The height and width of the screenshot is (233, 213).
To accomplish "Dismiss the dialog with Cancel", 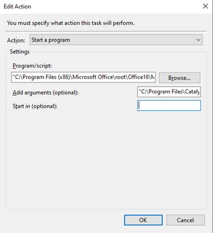I will pos(186,220).
